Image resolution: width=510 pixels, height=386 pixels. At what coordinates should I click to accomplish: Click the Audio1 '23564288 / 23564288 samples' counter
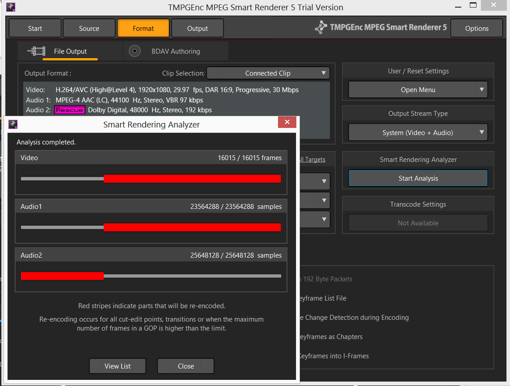pyautogui.click(x=236, y=207)
